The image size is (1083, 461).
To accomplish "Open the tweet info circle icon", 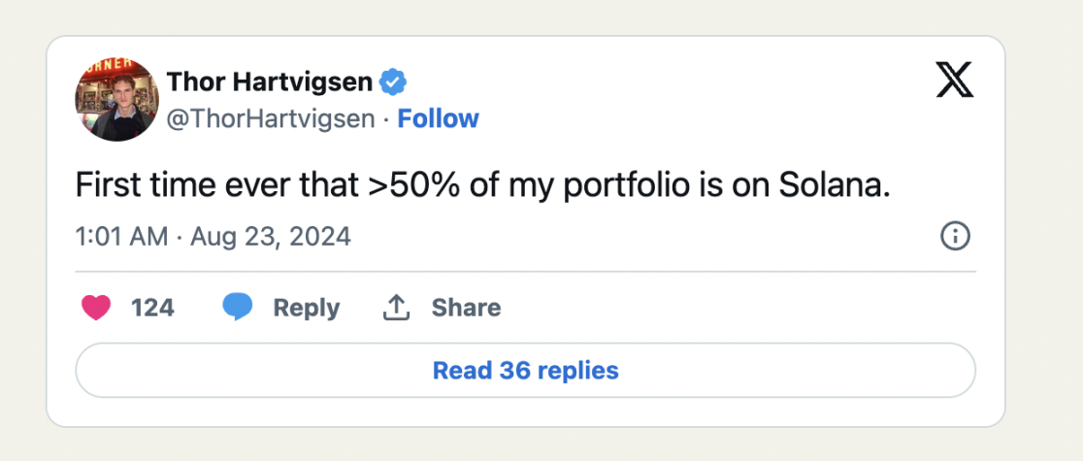I will [x=955, y=236].
